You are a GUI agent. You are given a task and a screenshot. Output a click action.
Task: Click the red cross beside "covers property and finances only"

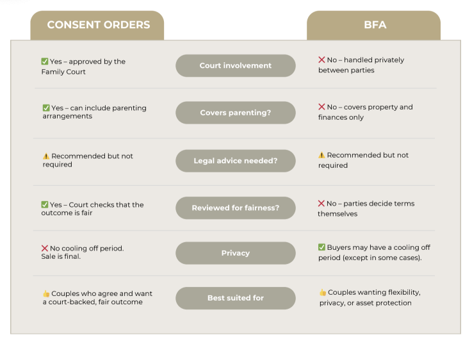point(321,107)
